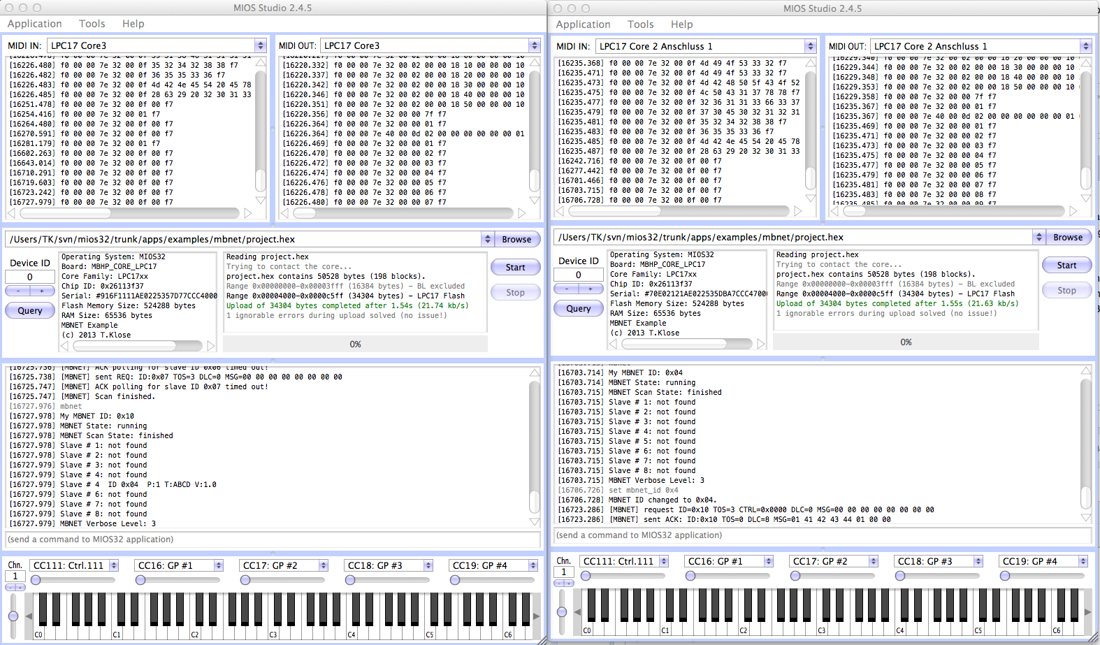This screenshot has width=1100, height=645.
Task: Shift left window keyboard lower with left arrow
Action: pos(29,616)
